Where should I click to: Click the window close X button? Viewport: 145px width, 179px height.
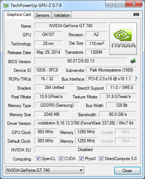pos(134,4)
